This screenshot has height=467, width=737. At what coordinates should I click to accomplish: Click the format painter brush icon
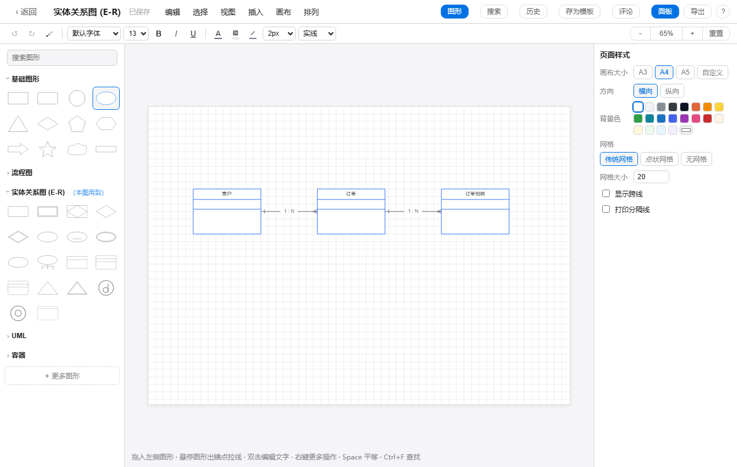(49, 34)
